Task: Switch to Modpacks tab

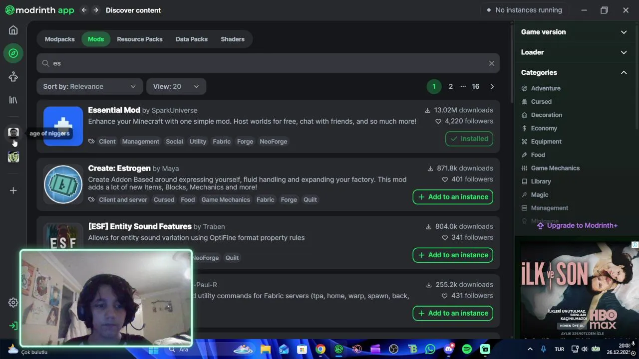Action: coord(59,39)
